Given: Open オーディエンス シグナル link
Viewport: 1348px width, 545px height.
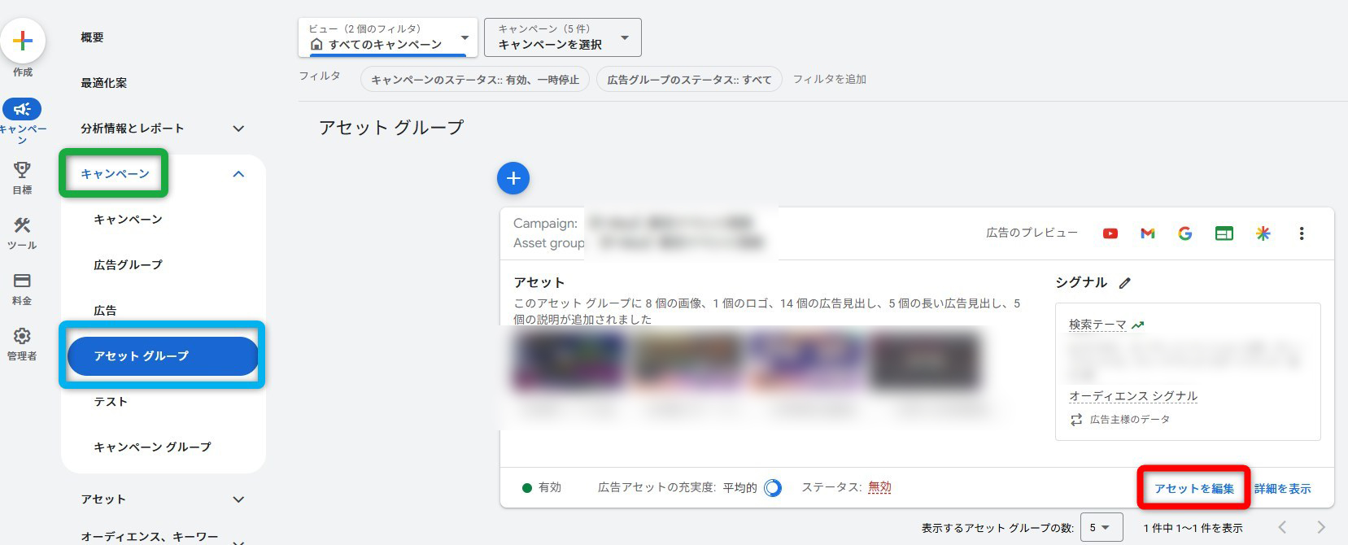Looking at the screenshot, I should (x=1133, y=396).
